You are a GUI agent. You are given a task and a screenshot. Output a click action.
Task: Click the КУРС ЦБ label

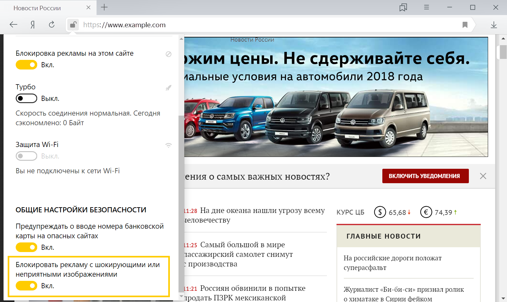350,212
